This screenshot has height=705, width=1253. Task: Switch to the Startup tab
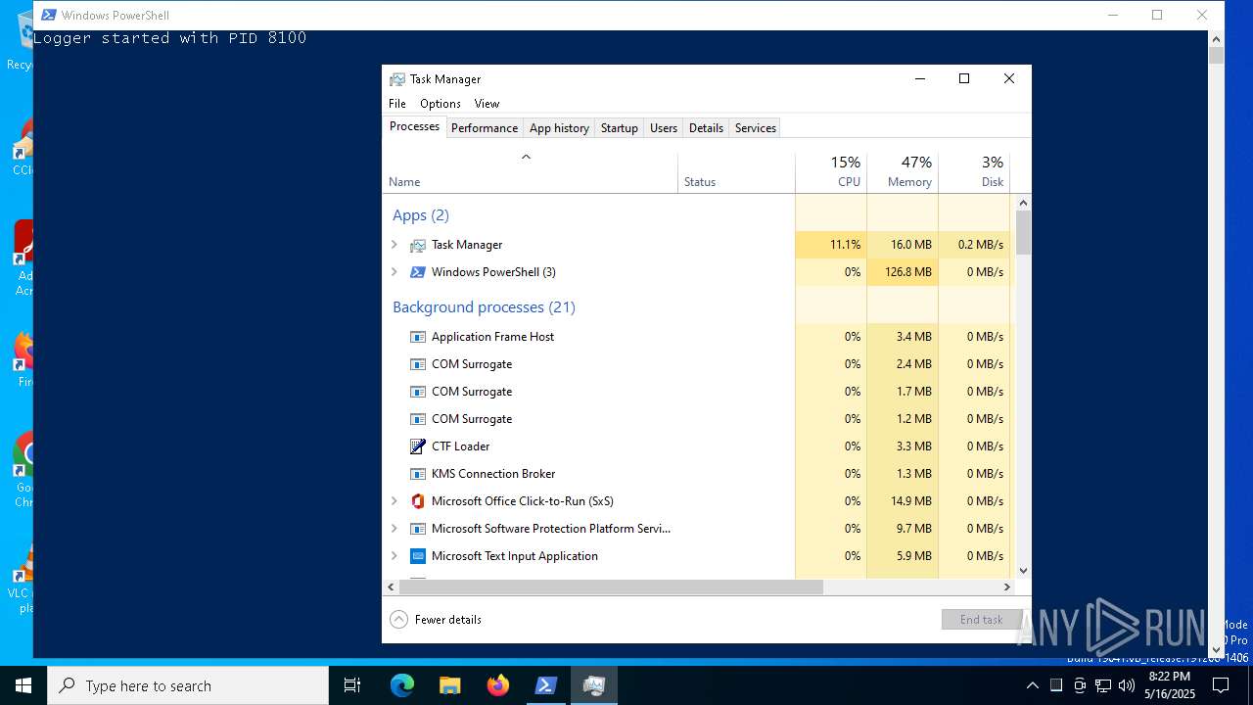tap(620, 128)
